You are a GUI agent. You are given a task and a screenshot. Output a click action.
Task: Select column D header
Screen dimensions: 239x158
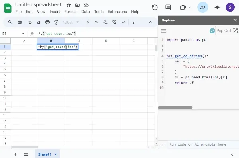(x=106, y=41)
